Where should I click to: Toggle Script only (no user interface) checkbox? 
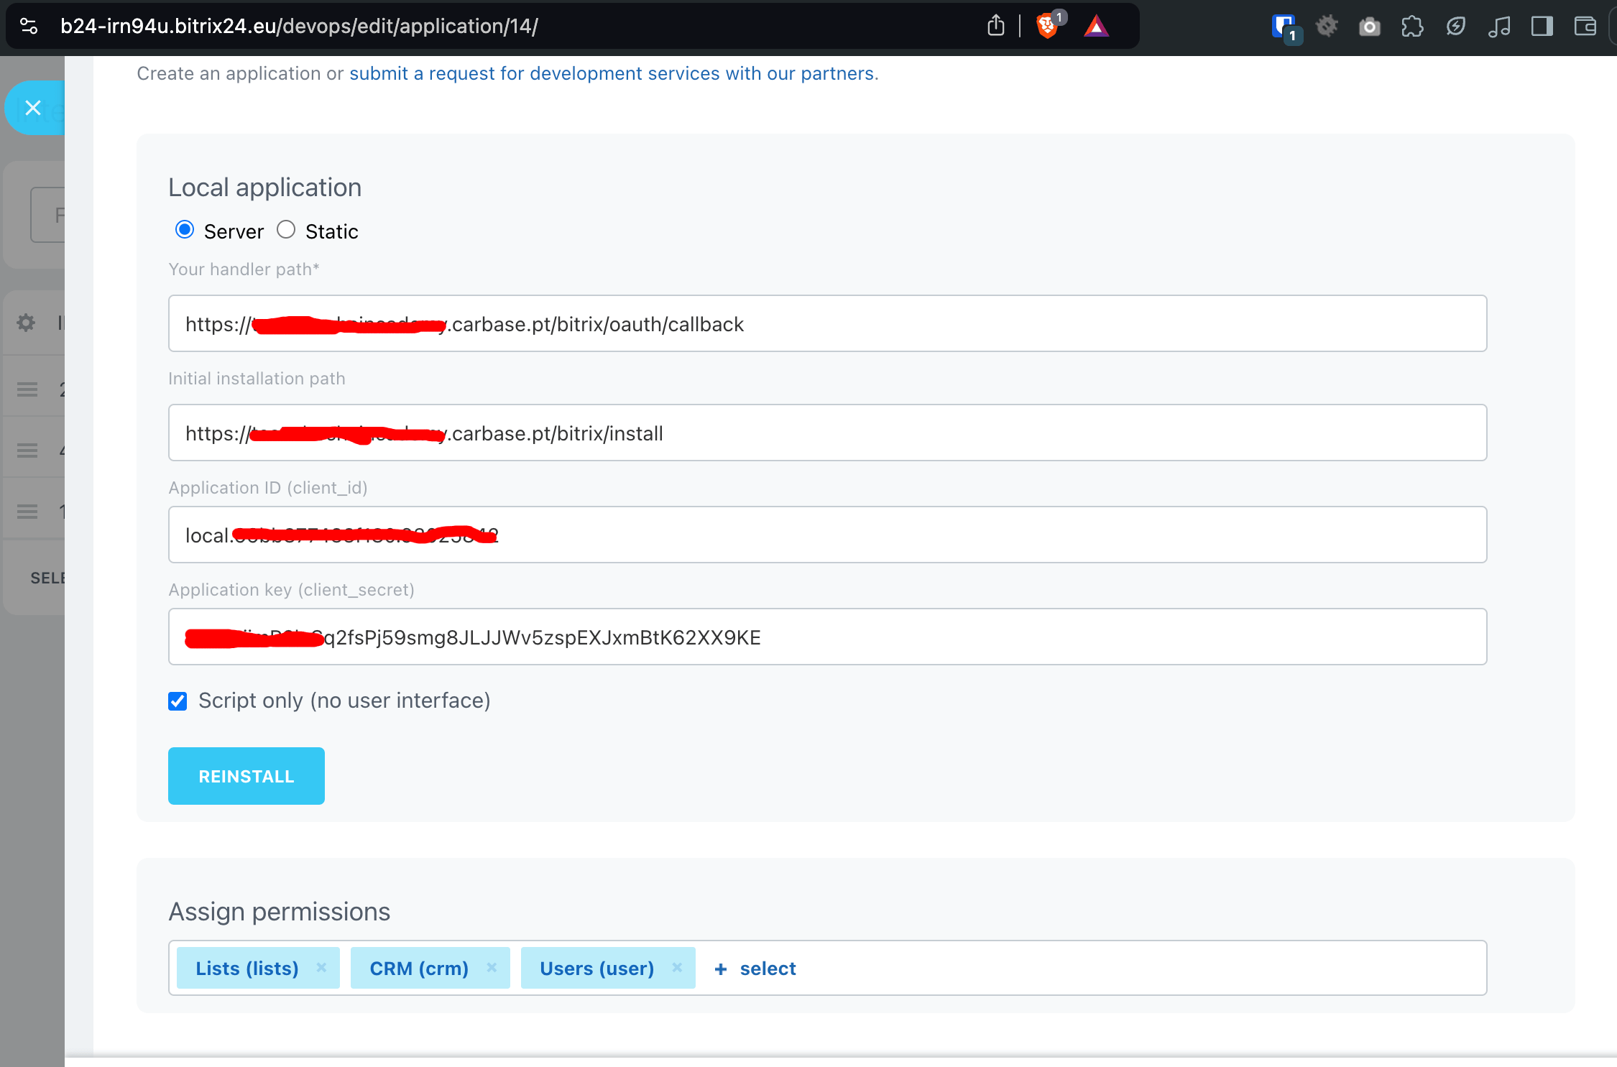tap(178, 701)
